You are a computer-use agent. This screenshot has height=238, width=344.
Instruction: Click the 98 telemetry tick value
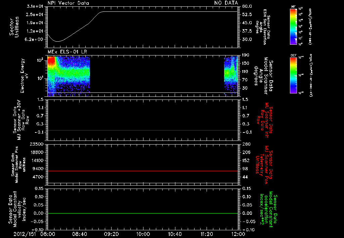[245, 169]
